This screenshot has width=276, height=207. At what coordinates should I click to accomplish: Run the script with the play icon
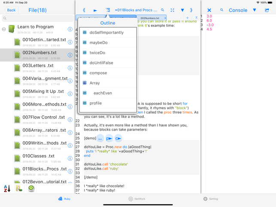click(95, 10)
